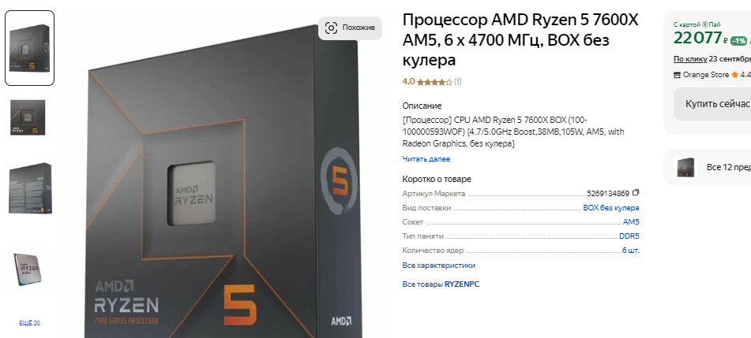Select the bare CPU chip thumbnail
Image resolution: width=751 pixels, height=338 pixels.
pyautogui.click(x=28, y=269)
